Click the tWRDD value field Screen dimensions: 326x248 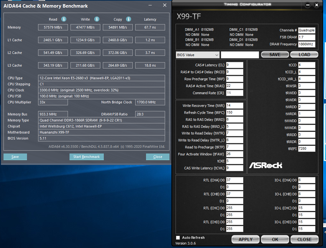pyautogui.click(x=307, y=107)
